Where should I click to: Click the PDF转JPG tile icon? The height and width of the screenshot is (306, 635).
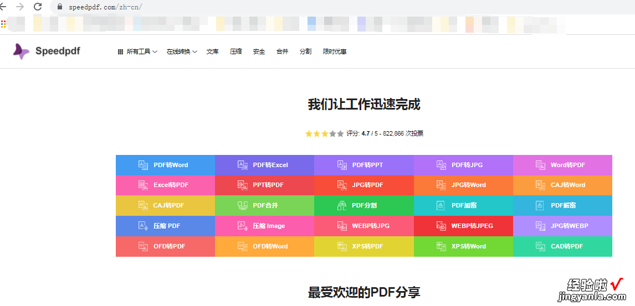click(x=442, y=165)
